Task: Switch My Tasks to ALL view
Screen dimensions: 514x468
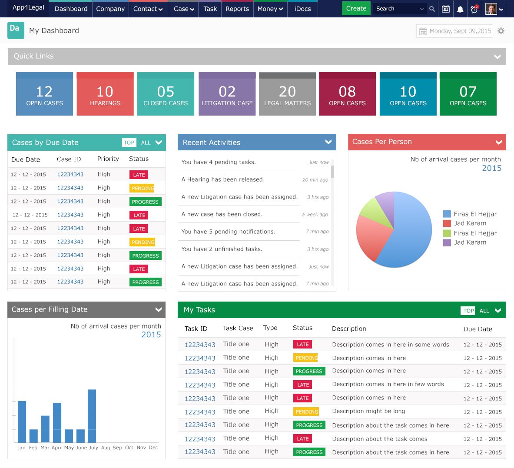Action: click(484, 311)
